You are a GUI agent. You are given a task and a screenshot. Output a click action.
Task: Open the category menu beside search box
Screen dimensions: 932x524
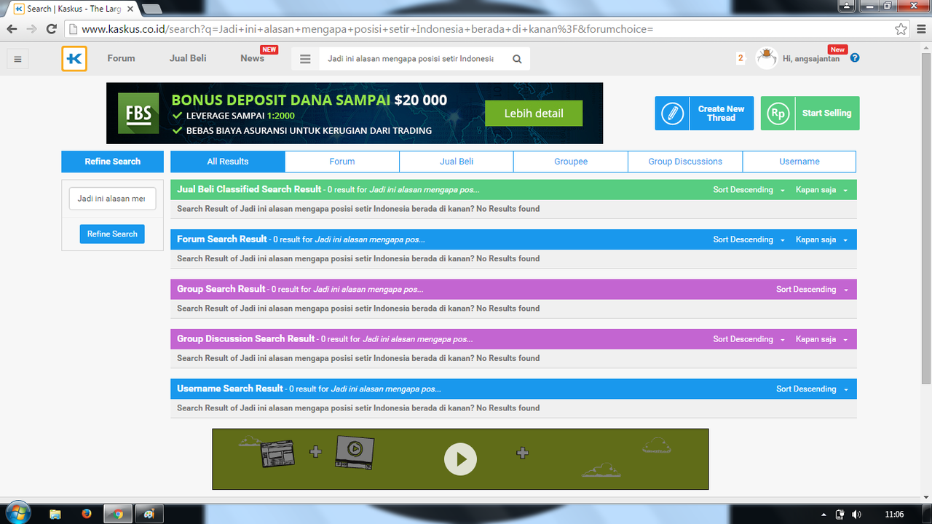tap(306, 59)
